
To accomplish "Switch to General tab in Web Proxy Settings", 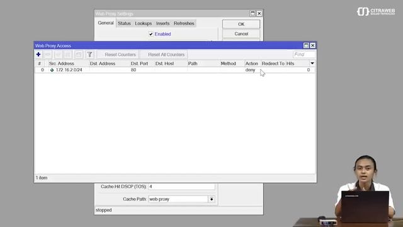I will coord(106,23).
